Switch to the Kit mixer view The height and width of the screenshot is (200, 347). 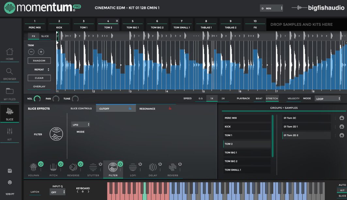(9, 131)
